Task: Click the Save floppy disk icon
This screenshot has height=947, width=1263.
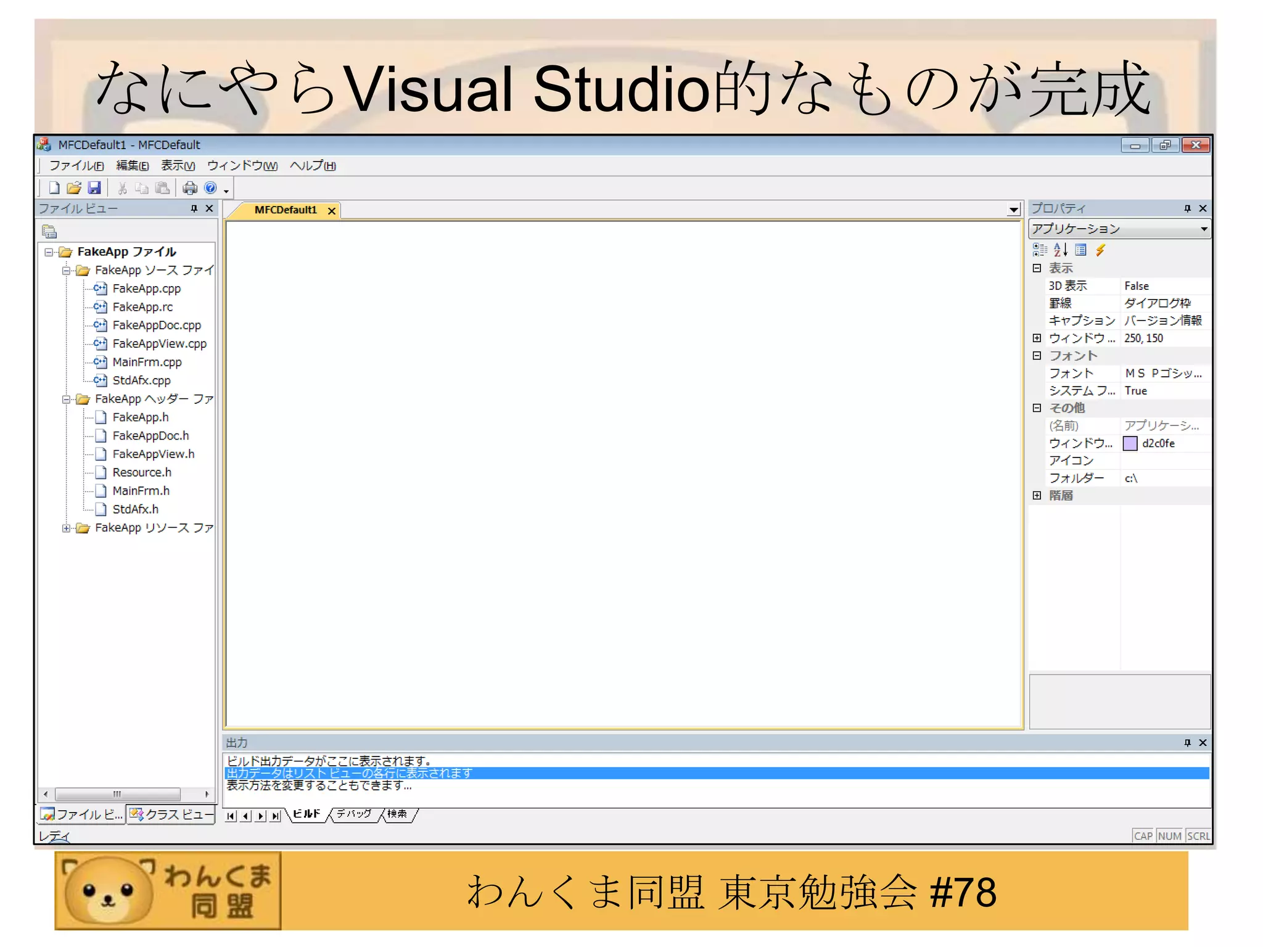Action: tap(94, 188)
